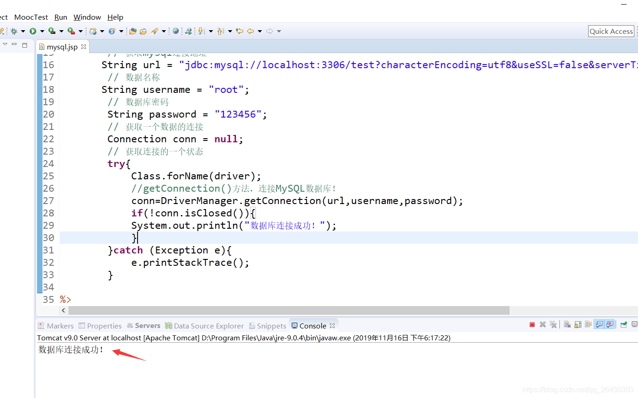
Task: Select the Coverage launch icon
Action: click(50, 31)
